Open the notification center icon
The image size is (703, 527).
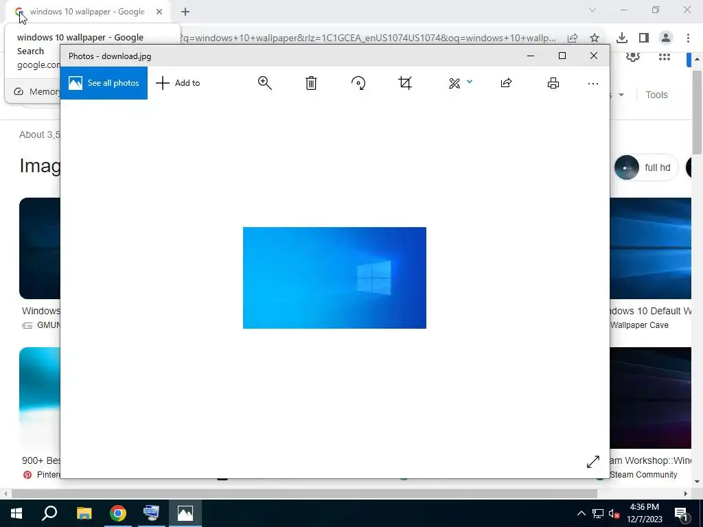pos(682,514)
